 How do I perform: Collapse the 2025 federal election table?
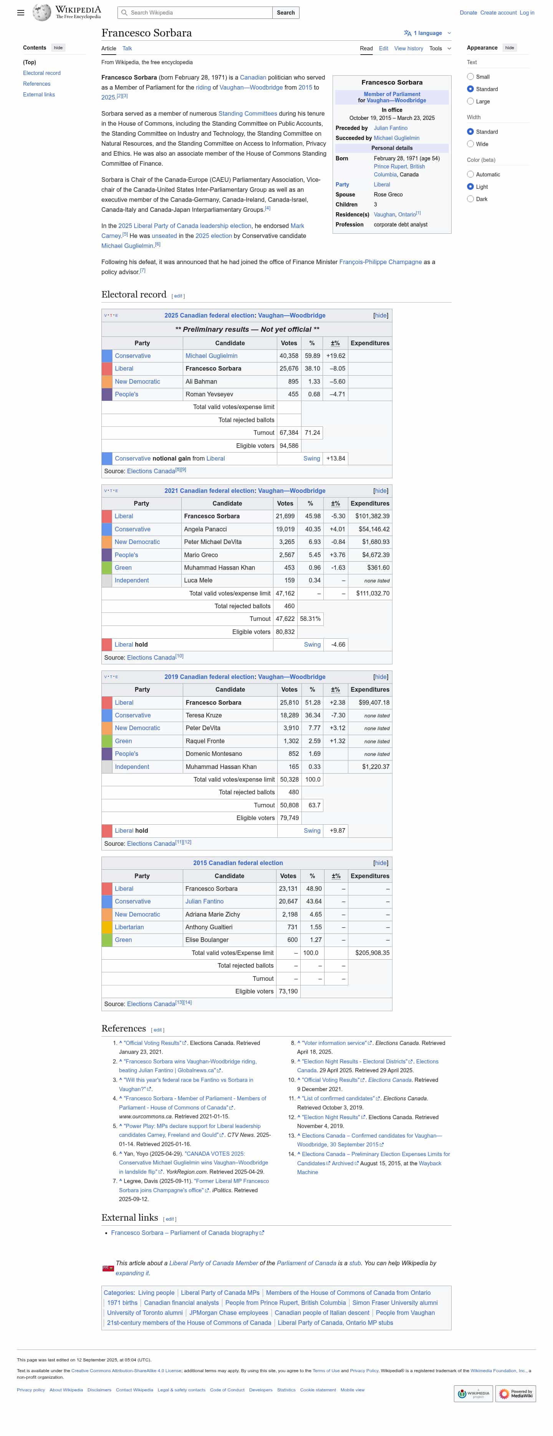[x=381, y=316]
